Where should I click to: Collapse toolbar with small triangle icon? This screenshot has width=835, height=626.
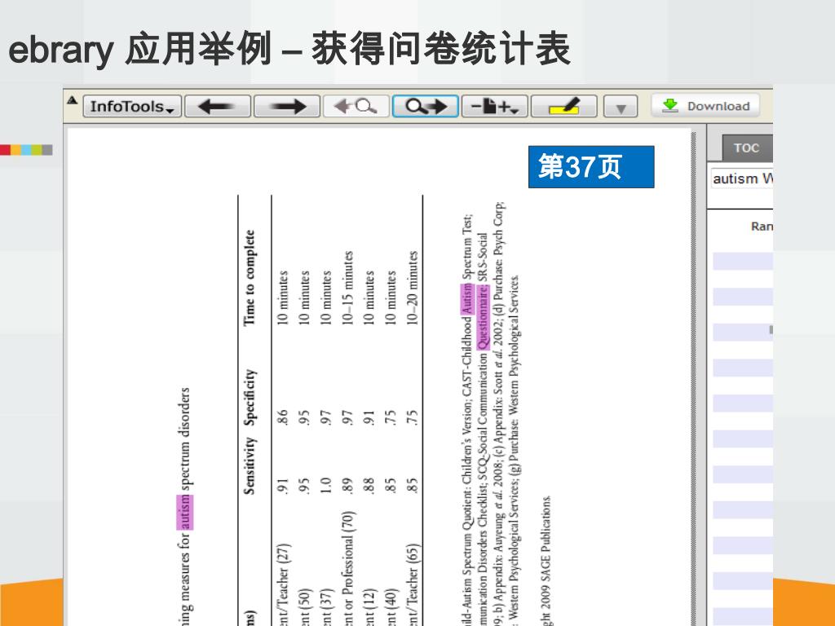pos(73,99)
